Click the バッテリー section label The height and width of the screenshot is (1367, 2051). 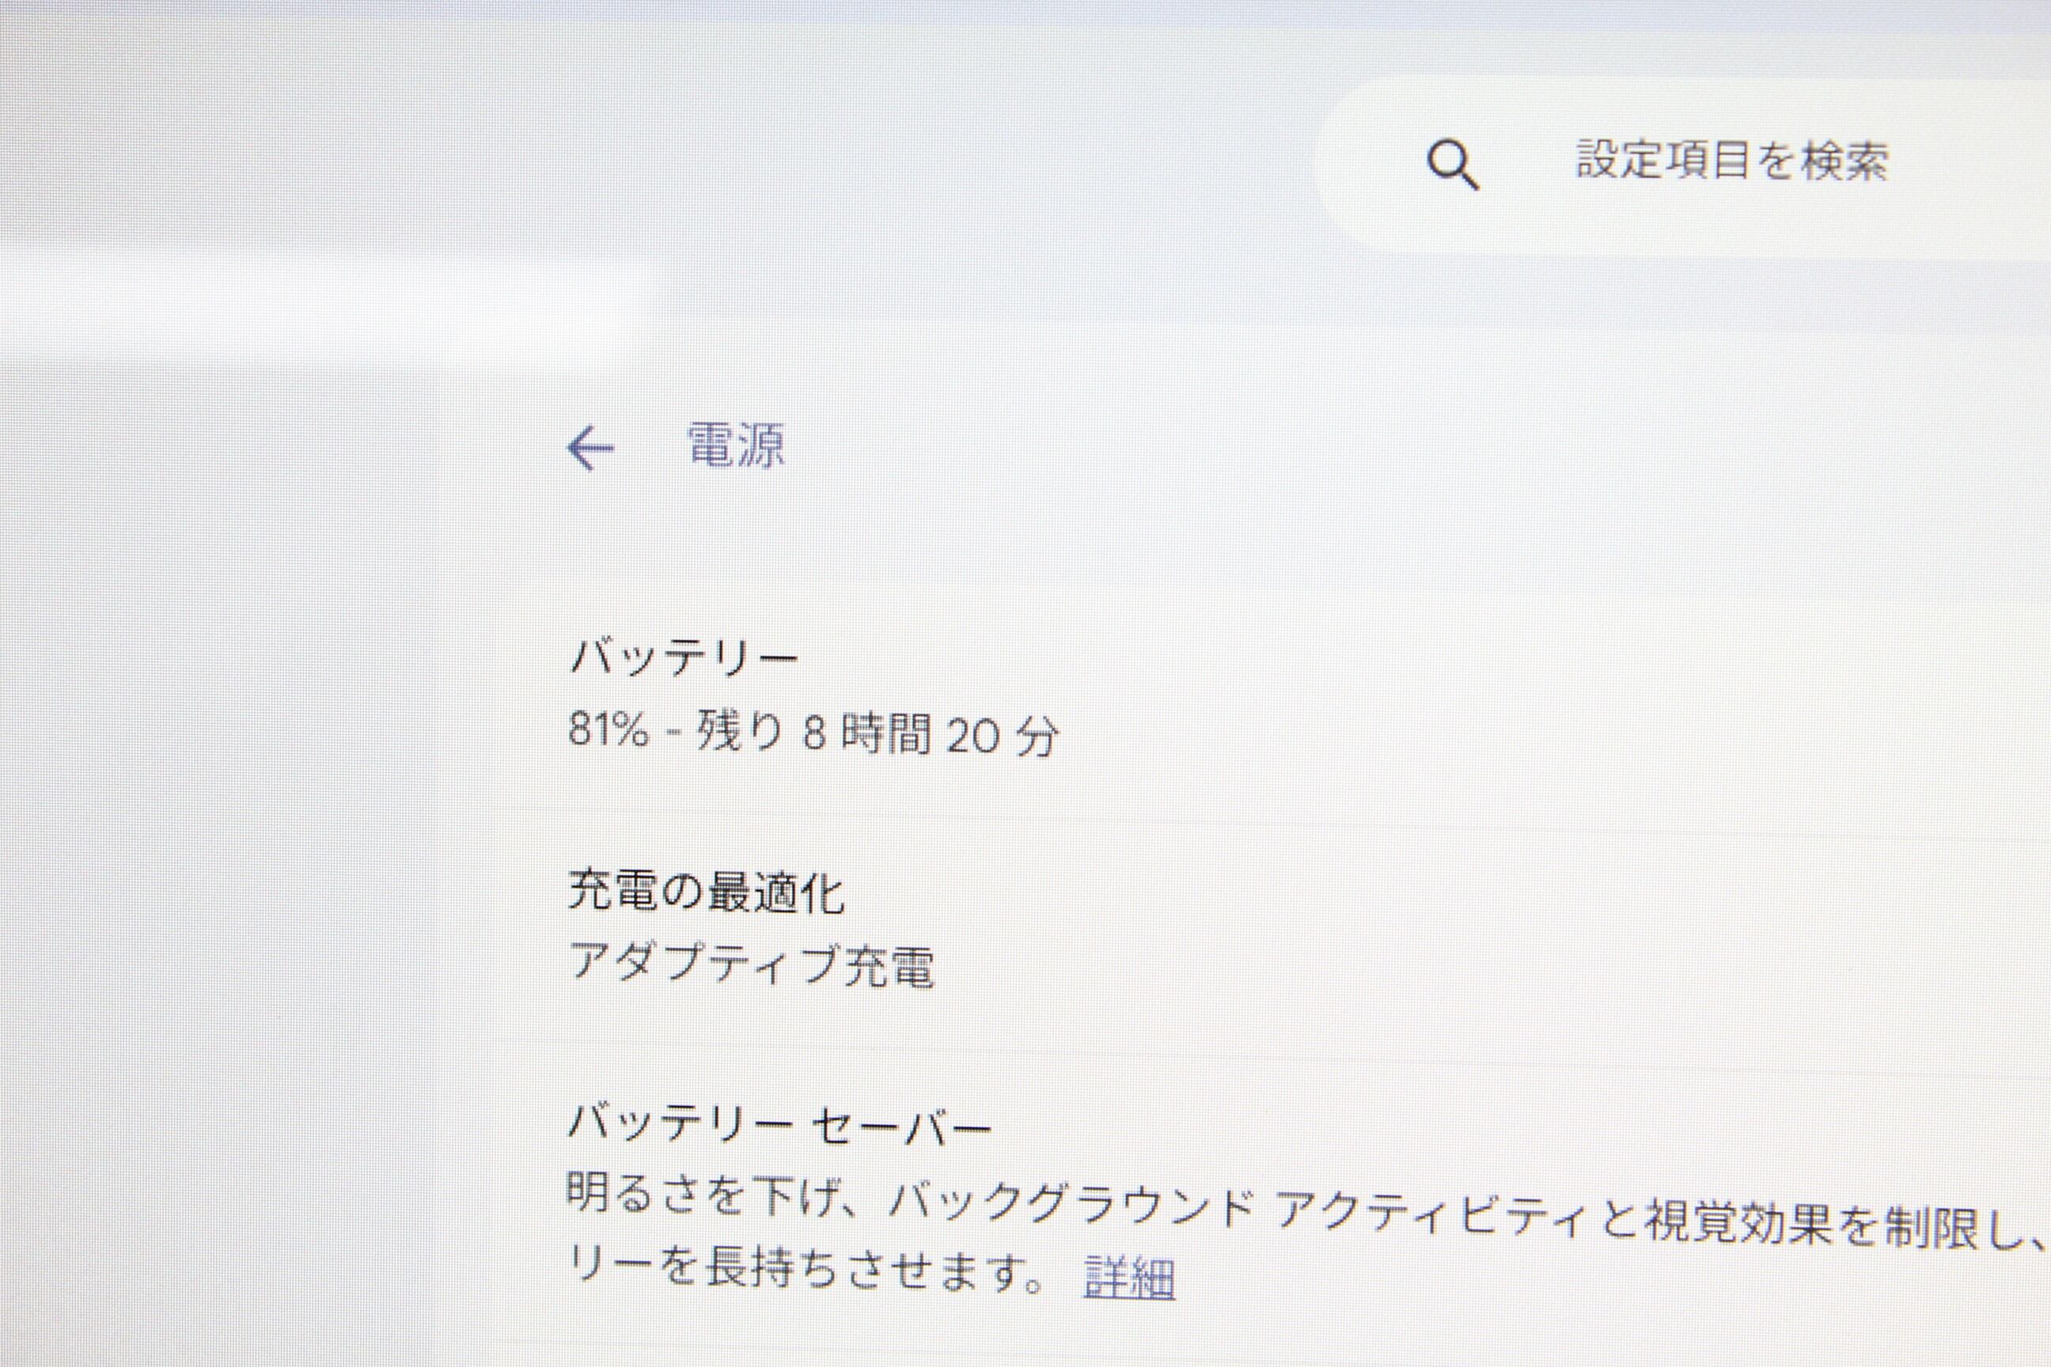pos(684,657)
